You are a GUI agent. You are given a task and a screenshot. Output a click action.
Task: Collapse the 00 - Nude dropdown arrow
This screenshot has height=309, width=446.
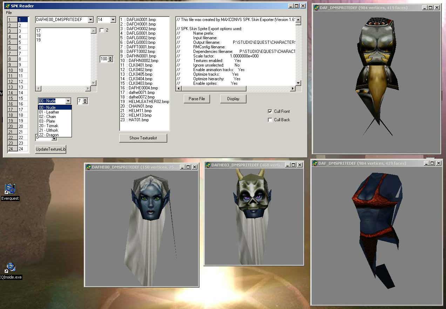68,101
